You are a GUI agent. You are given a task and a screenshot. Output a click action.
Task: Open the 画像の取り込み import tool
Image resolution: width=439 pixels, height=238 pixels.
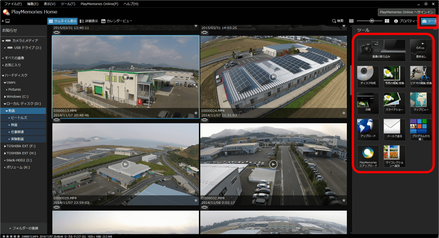pyautogui.click(x=381, y=50)
